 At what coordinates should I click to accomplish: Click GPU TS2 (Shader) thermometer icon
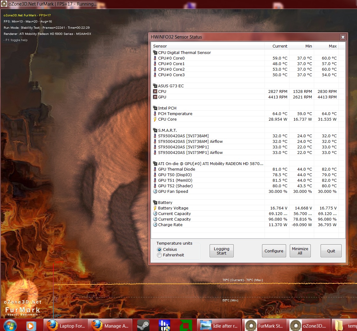[x=155, y=186]
